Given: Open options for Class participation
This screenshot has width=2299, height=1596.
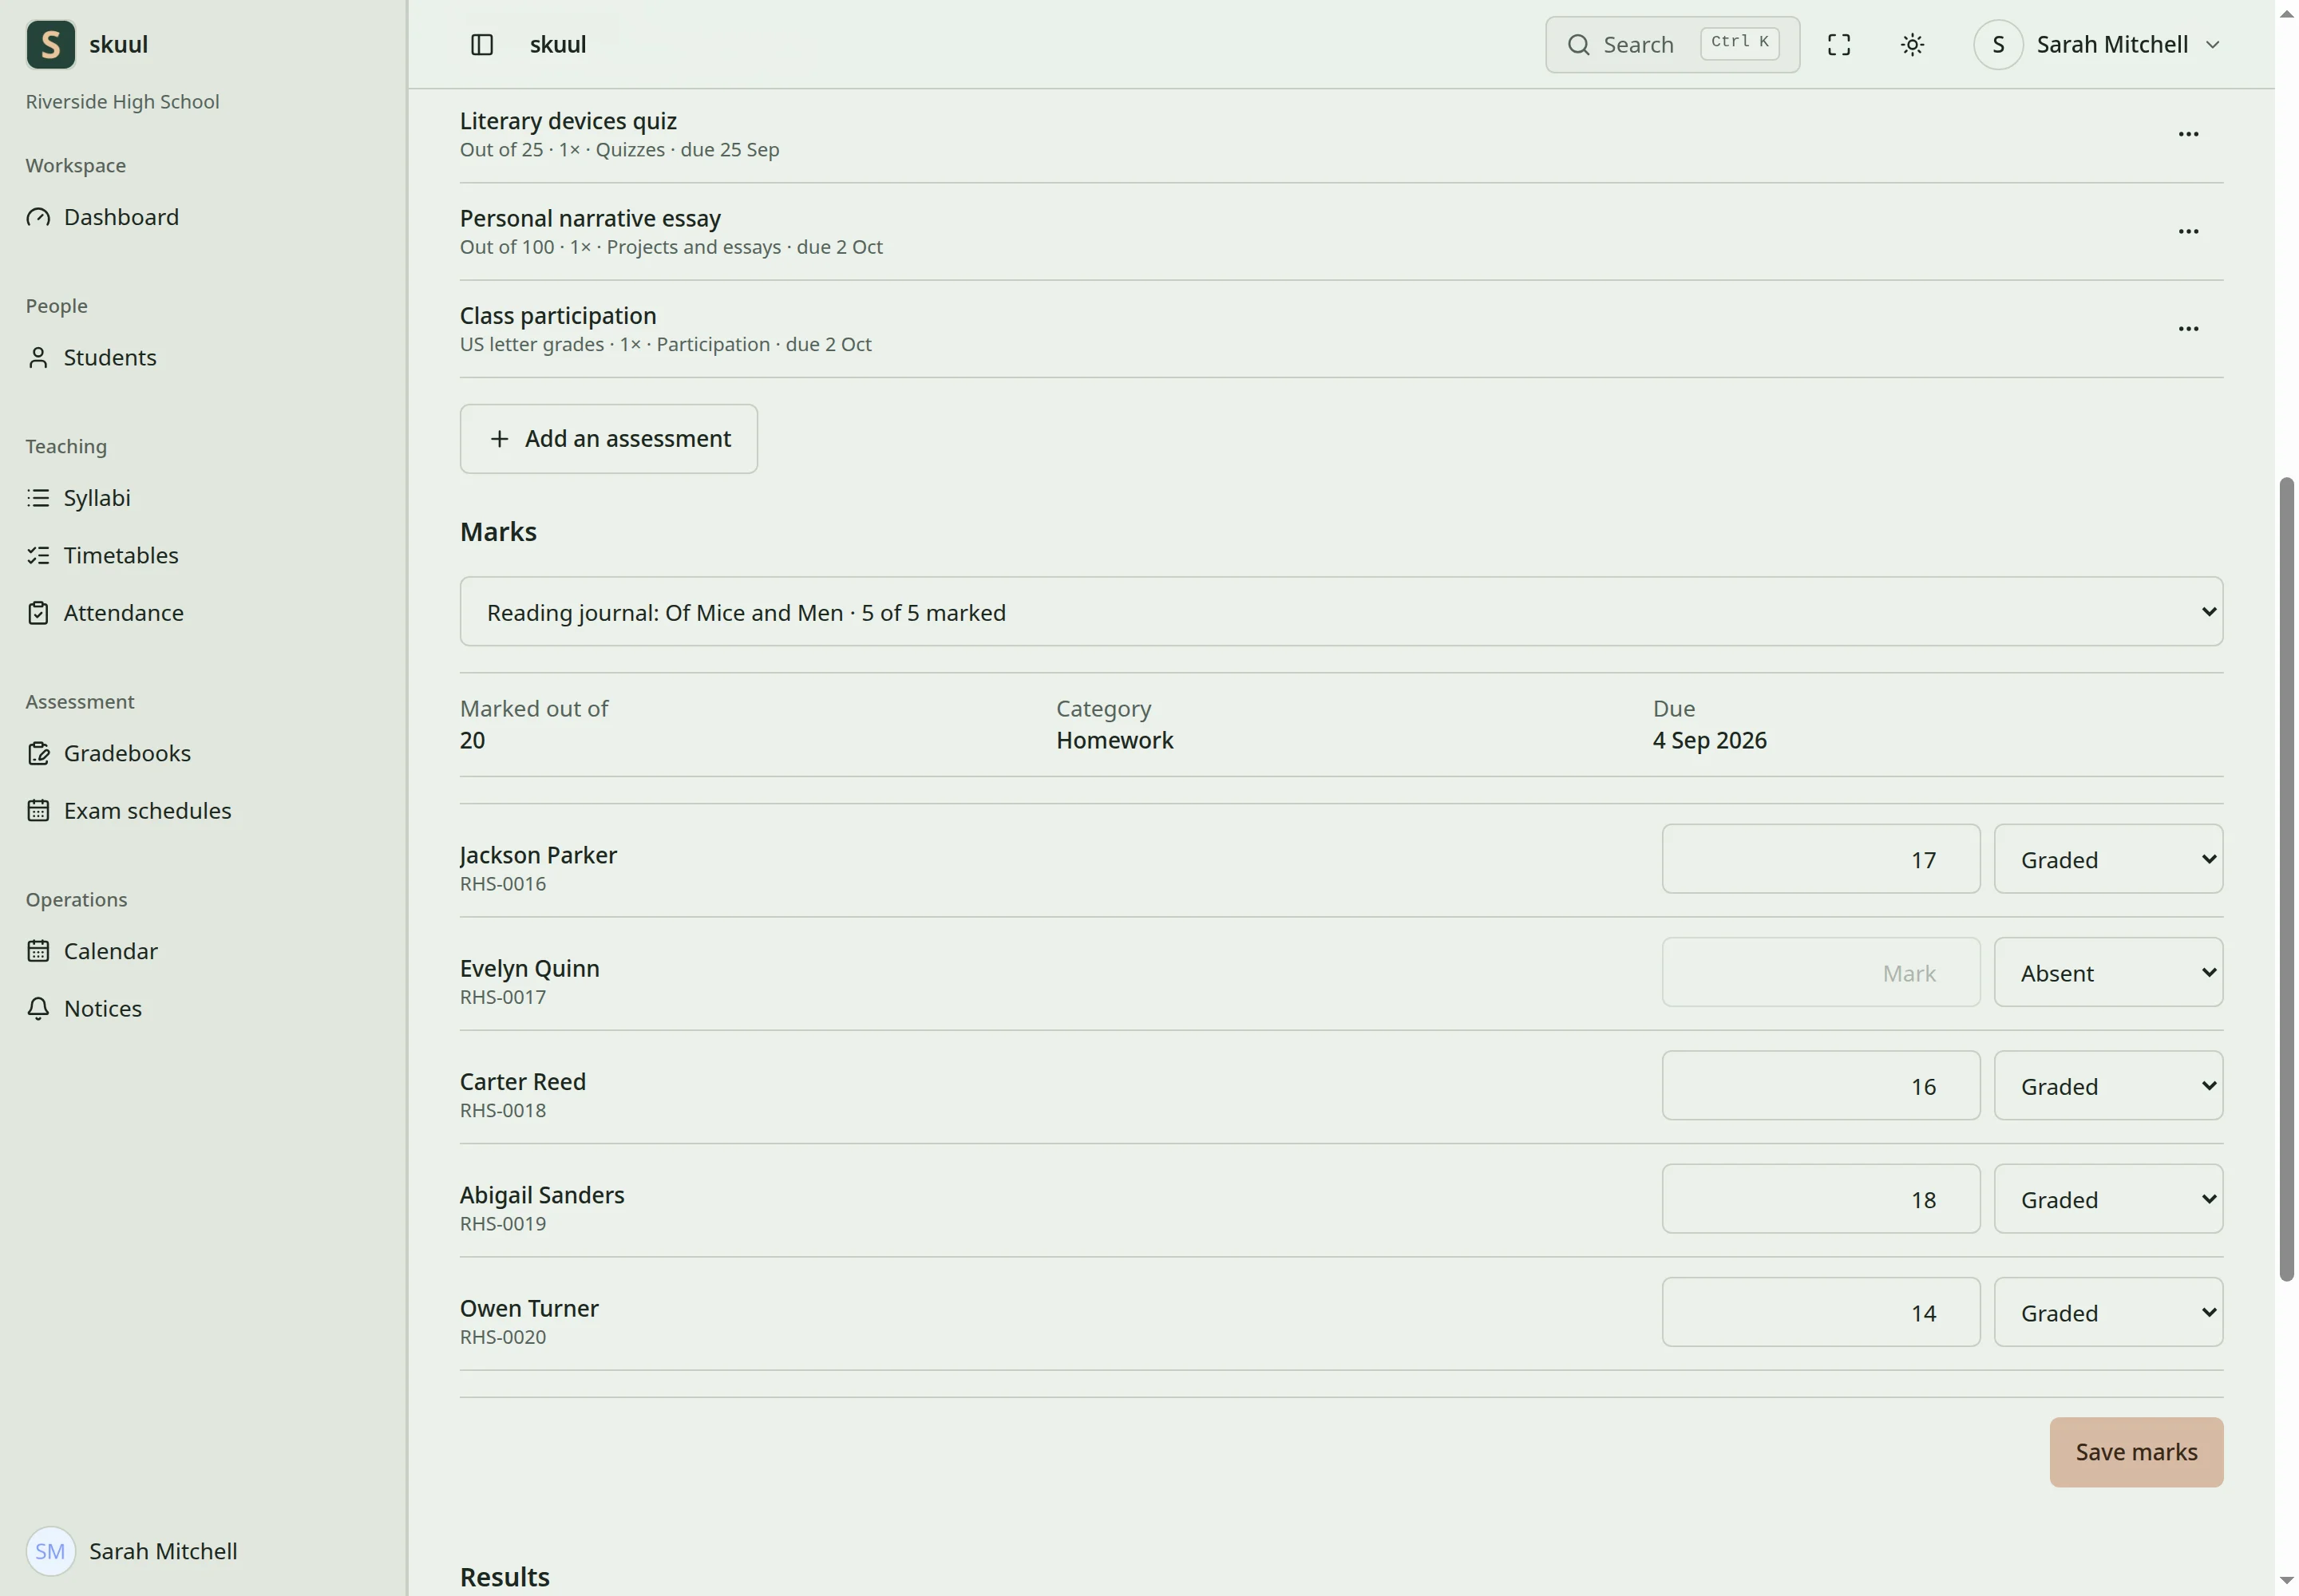Looking at the screenshot, I should [2187, 328].
